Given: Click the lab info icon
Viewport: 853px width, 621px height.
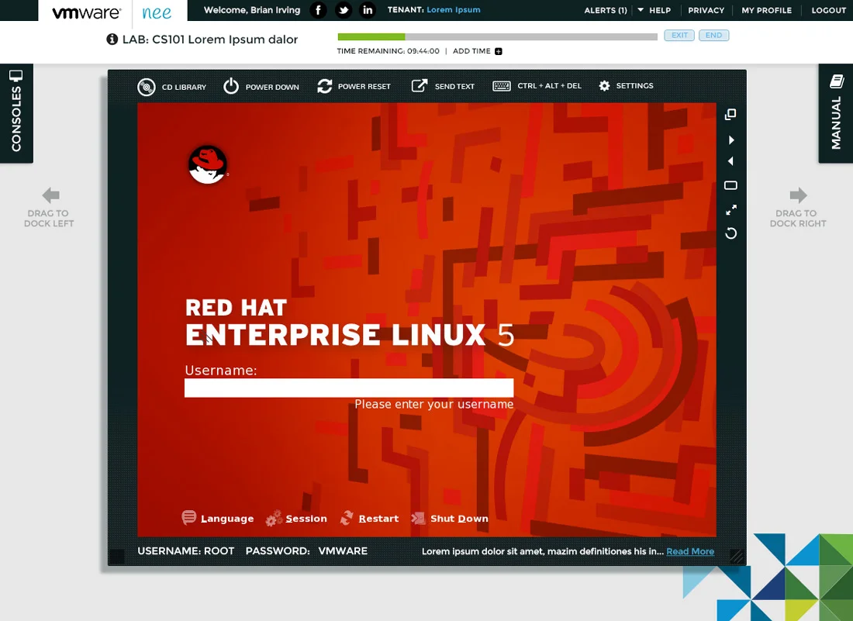Looking at the screenshot, I should pos(112,40).
